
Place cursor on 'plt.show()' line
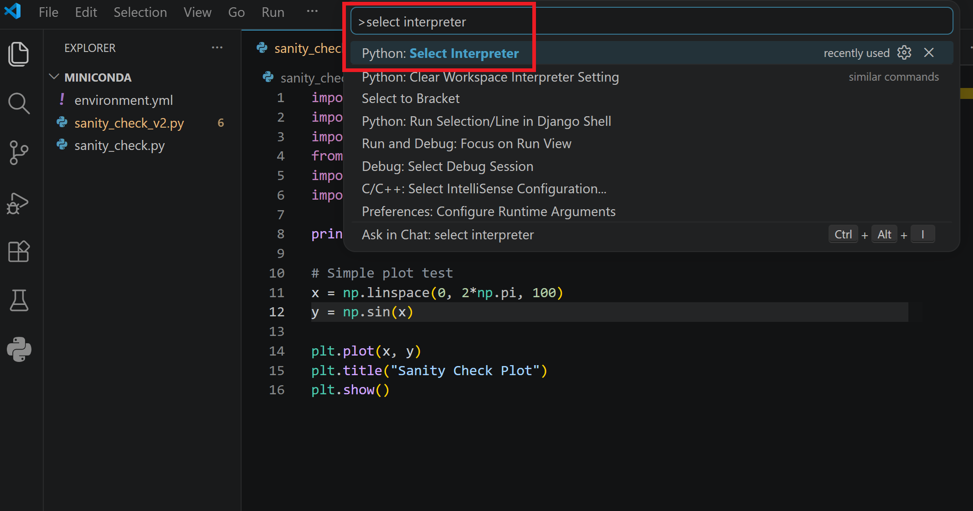[350, 390]
